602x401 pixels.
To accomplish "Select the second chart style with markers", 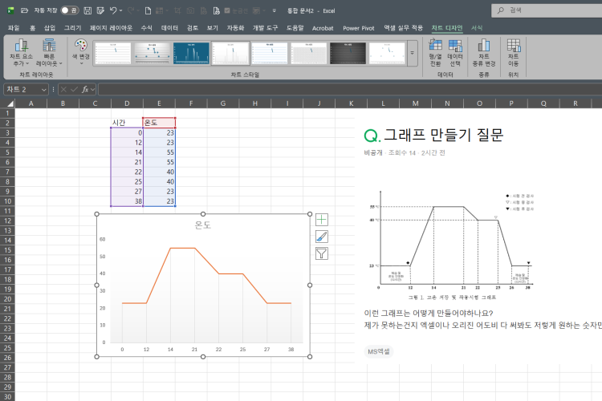I will coord(152,54).
